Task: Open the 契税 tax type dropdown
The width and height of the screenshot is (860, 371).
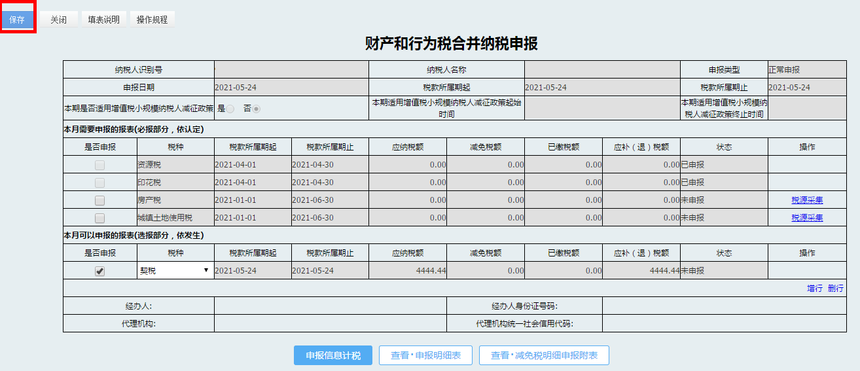Action: point(175,270)
